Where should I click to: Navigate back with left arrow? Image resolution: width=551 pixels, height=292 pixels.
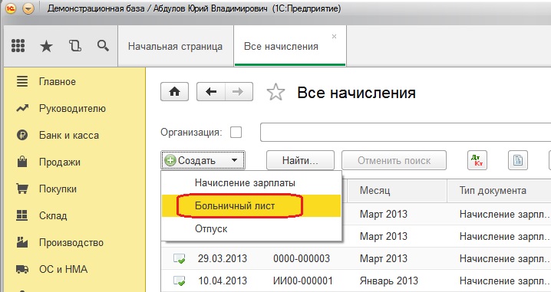[x=211, y=92]
